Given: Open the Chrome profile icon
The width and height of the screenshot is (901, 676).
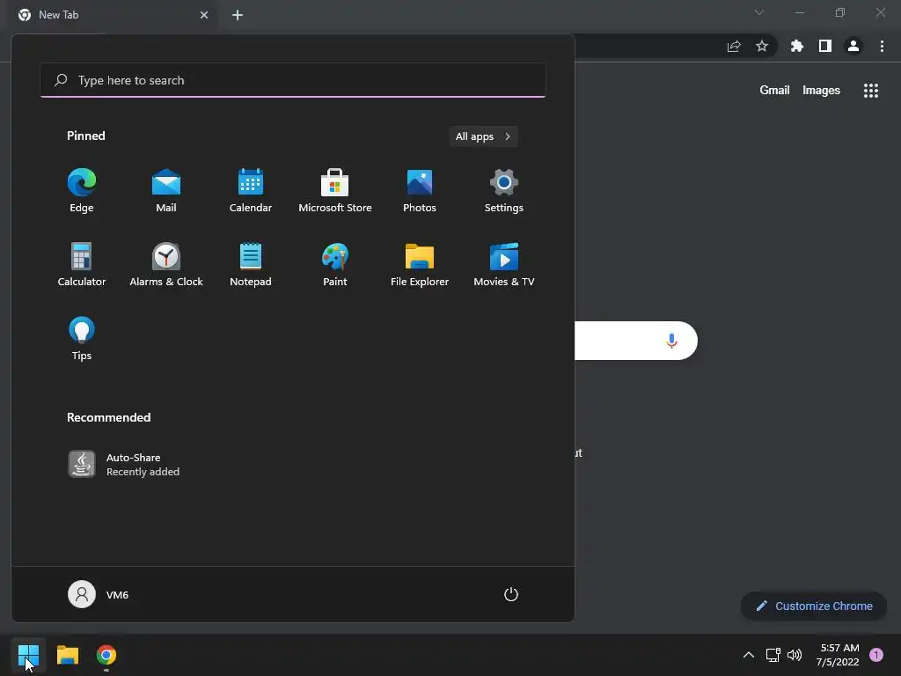Looking at the screenshot, I should (853, 46).
